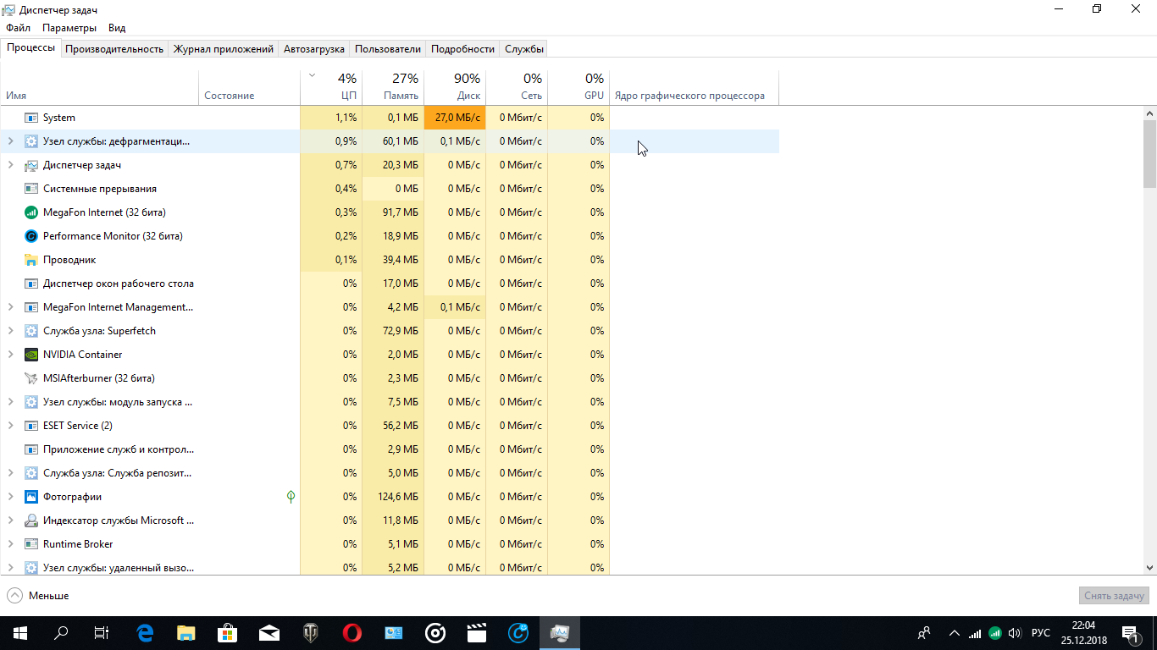The height and width of the screenshot is (650, 1157).
Task: Go to the Автозагрузка tab
Action: (314, 49)
